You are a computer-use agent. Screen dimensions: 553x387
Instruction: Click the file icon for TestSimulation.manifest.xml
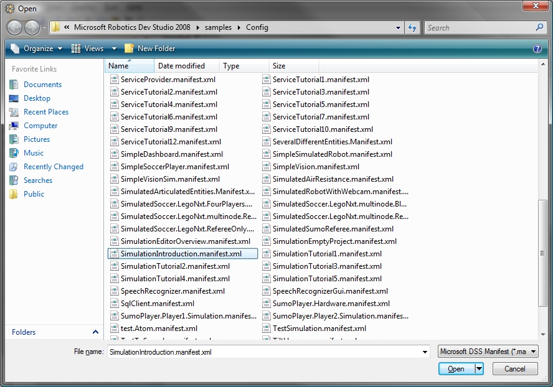[x=267, y=328]
